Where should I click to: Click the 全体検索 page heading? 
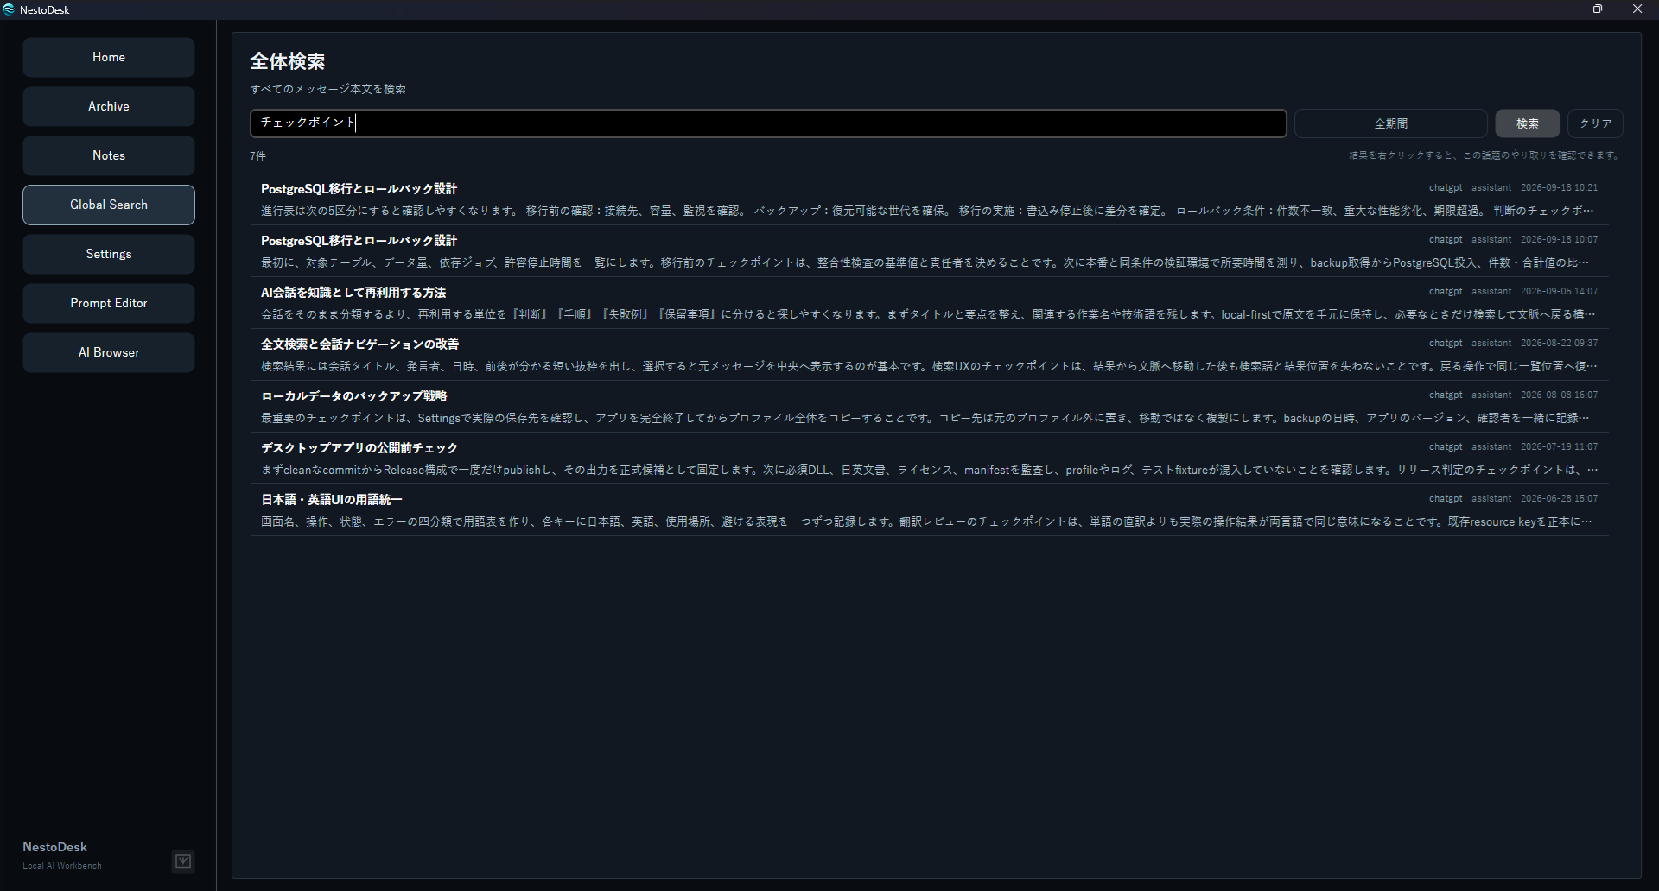tap(288, 61)
